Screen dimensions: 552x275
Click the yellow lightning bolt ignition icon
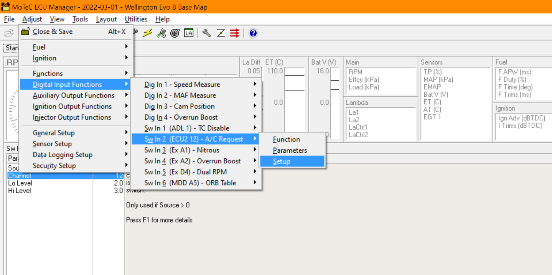click(147, 33)
